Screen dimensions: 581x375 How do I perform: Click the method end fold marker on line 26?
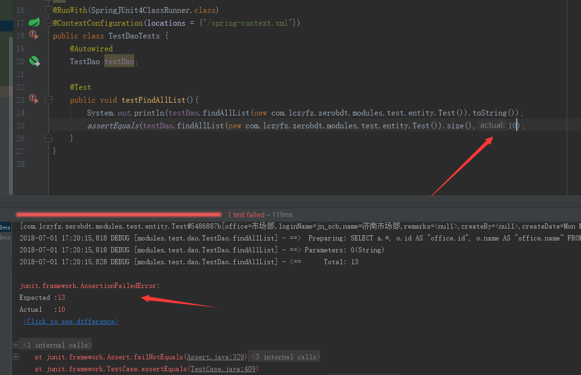click(x=49, y=138)
